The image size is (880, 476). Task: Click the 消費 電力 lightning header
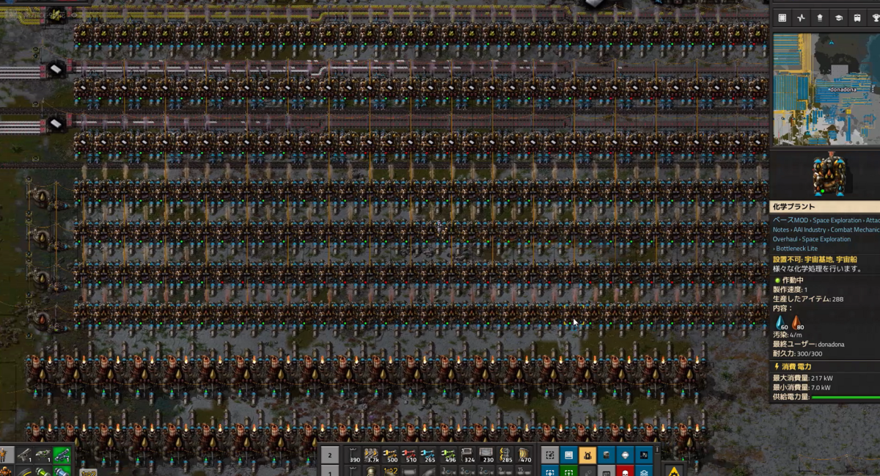[x=793, y=366]
